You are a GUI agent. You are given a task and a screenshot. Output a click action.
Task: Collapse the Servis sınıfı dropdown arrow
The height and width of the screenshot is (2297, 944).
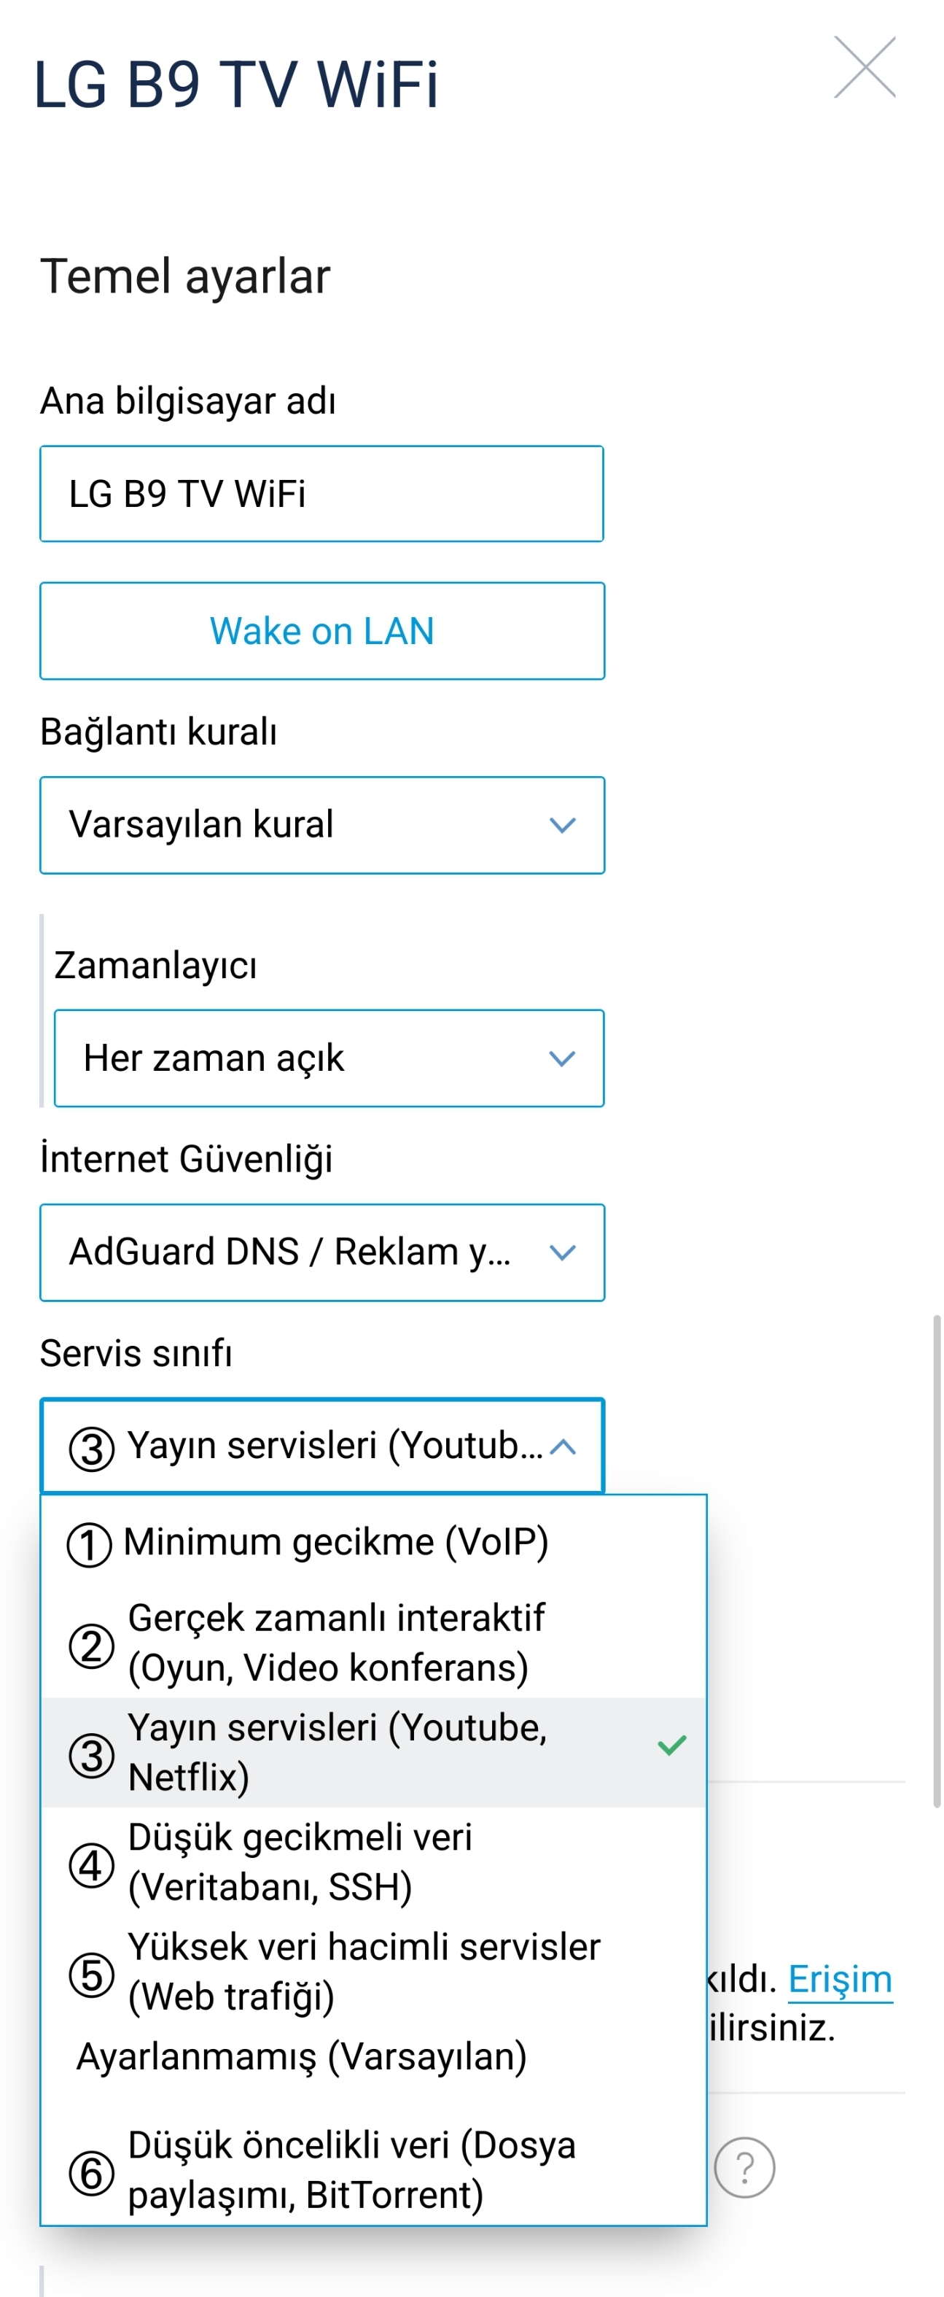tap(563, 1446)
